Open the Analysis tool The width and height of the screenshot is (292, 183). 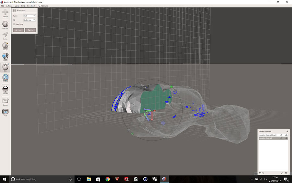pyautogui.click(x=5, y=78)
